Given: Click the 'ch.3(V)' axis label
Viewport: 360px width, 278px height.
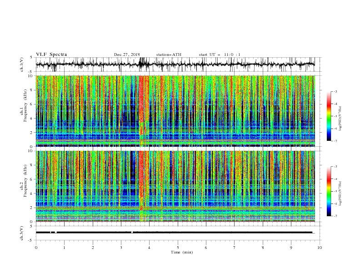Looking at the screenshot, I should (22, 233).
